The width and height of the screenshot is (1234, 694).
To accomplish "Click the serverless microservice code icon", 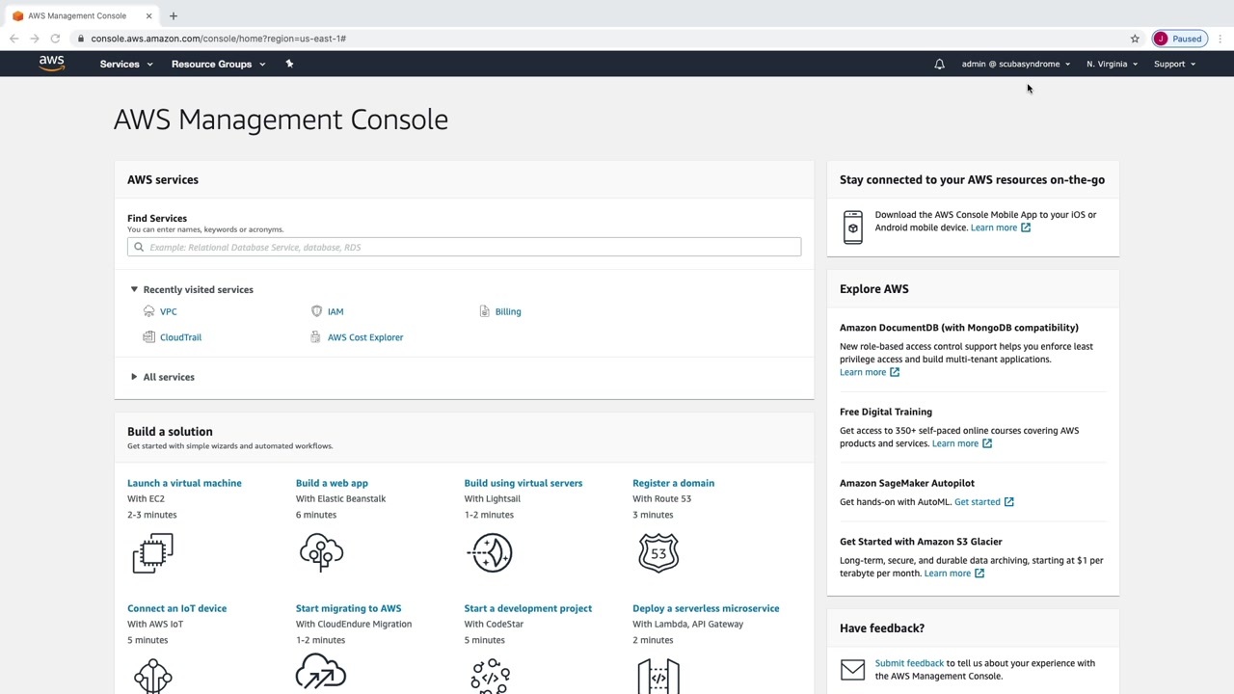I will pos(658,676).
